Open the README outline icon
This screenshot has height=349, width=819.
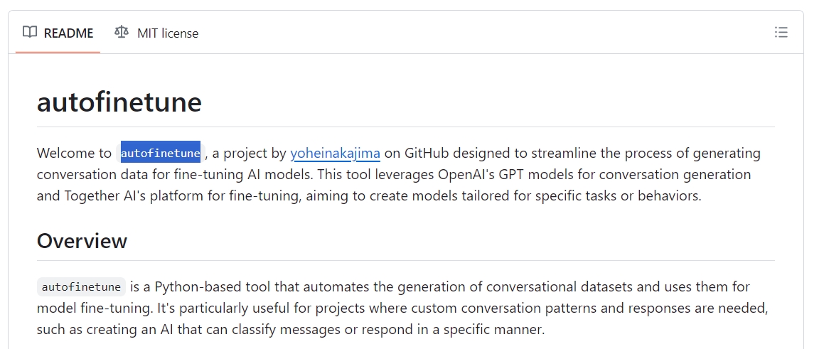tap(781, 32)
